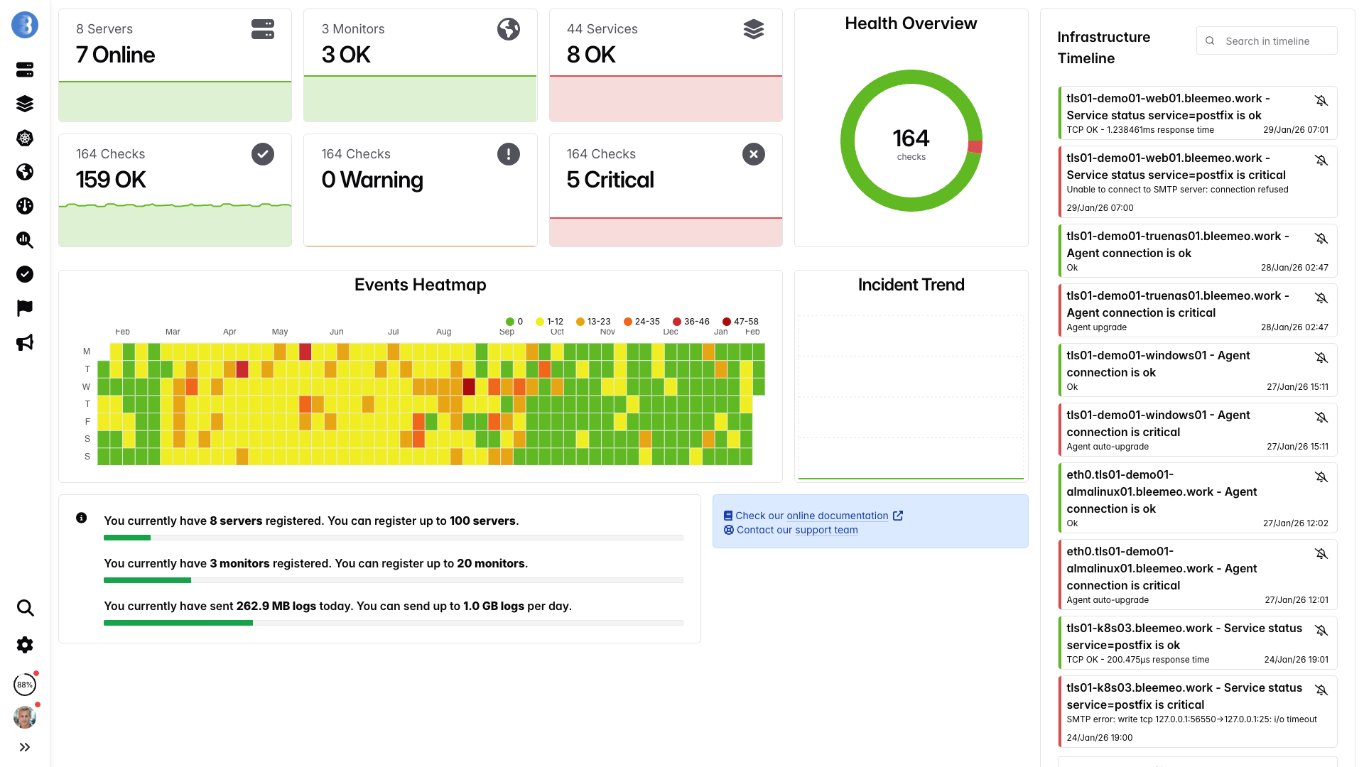Open the flag icon in the sidebar

tap(25, 308)
